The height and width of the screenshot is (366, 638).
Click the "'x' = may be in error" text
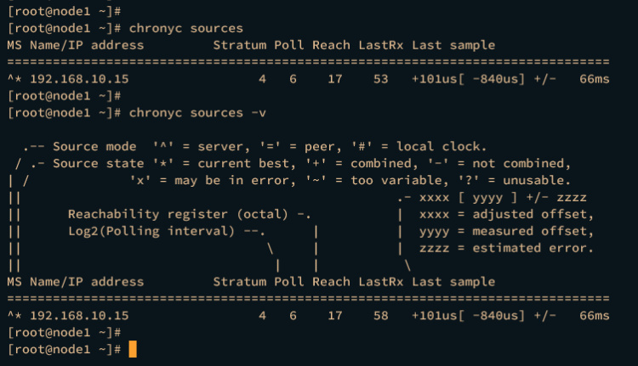tap(207, 180)
